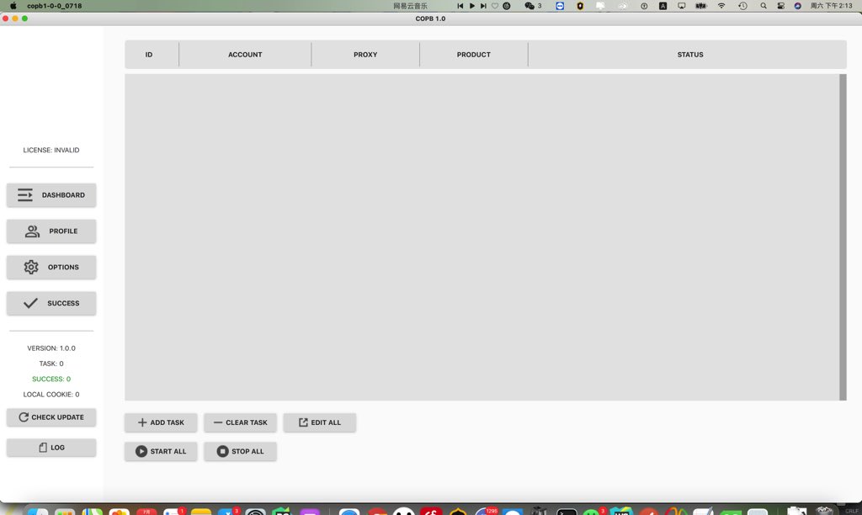Open Control Center
862x515 pixels.
(780, 6)
